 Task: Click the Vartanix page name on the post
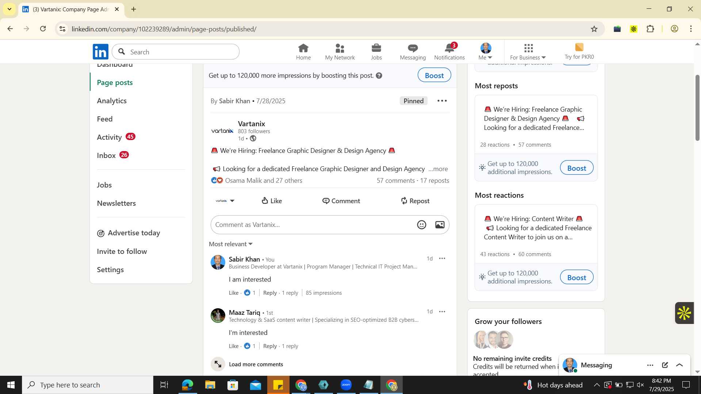(252, 124)
